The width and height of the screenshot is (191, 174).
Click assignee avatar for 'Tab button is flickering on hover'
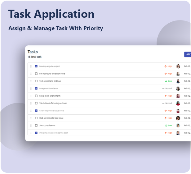point(178,103)
